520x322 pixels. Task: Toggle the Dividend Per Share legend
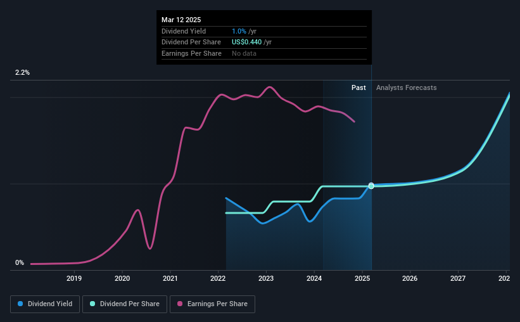125,304
